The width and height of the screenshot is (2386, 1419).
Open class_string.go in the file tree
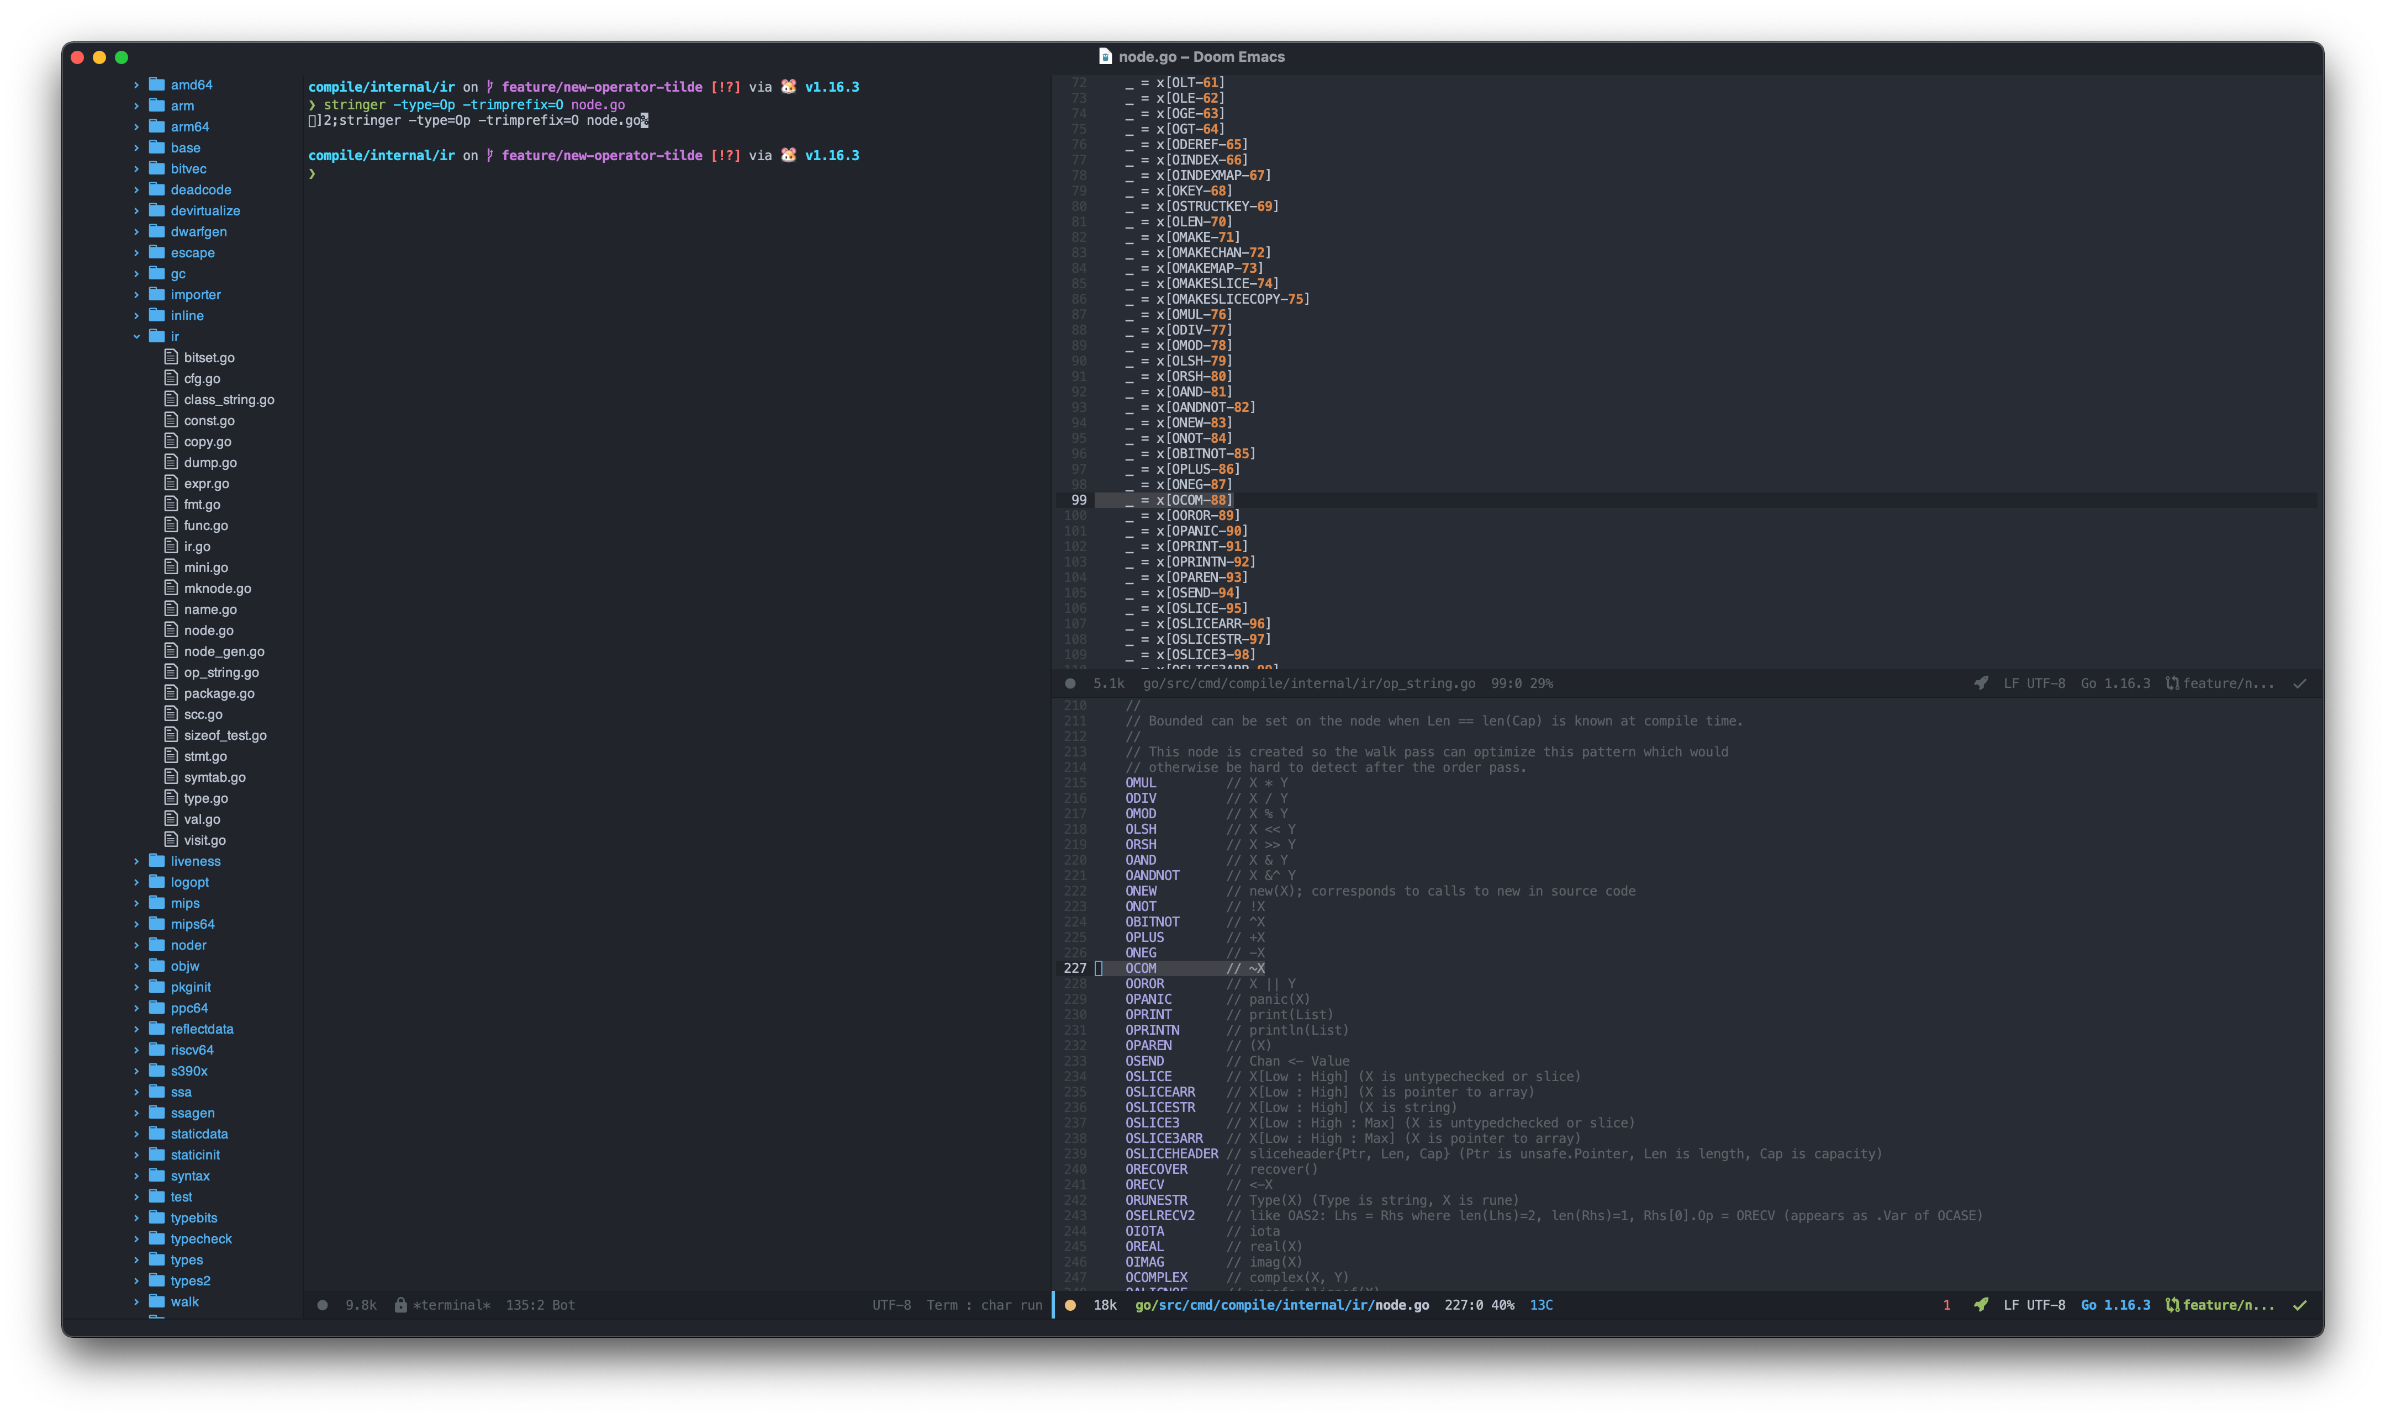(x=230, y=400)
